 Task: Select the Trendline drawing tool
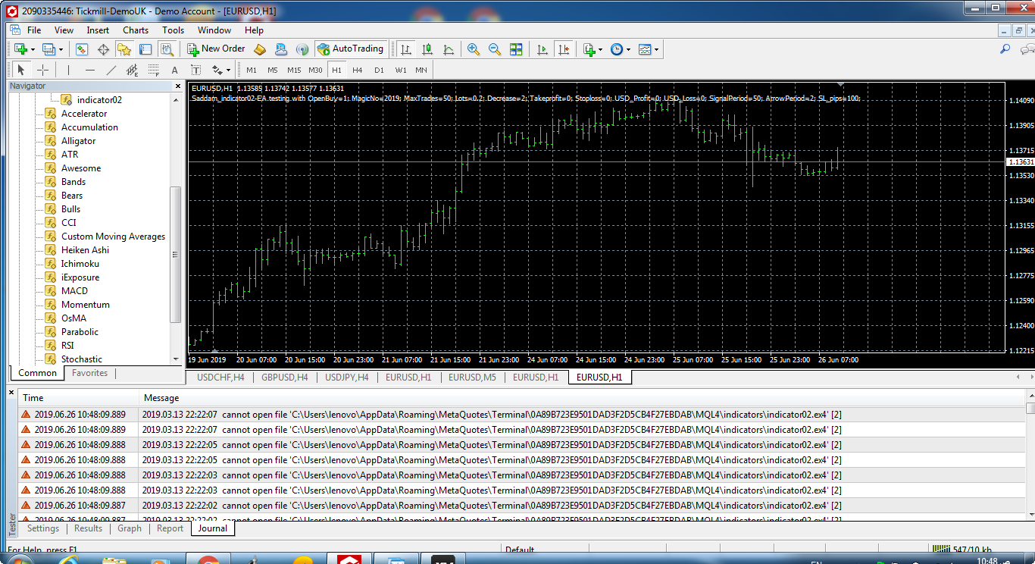point(111,70)
